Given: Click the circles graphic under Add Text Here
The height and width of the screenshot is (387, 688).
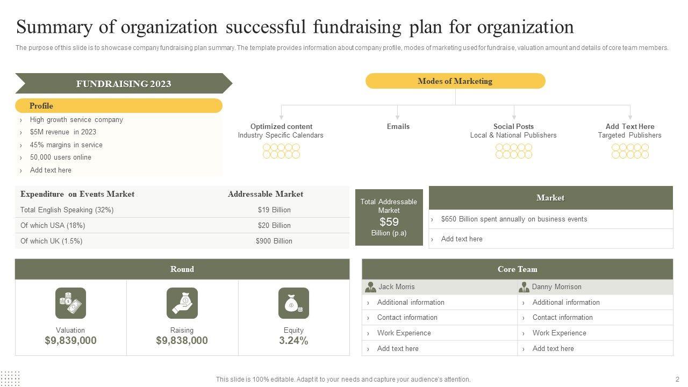Looking at the screenshot, I should [630, 151].
